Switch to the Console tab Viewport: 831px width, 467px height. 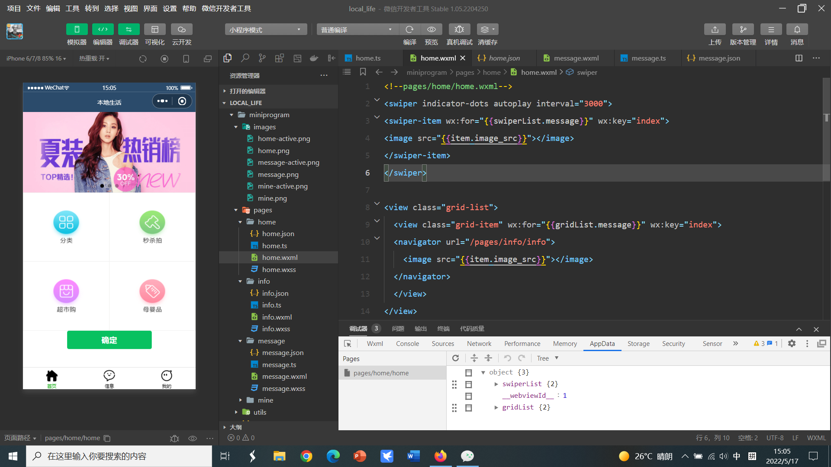tap(407, 343)
